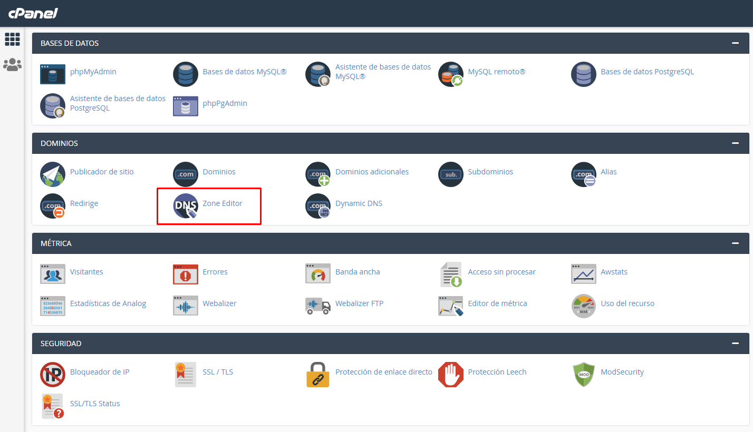Click the Uso del recurso gauge icon

[x=584, y=306]
